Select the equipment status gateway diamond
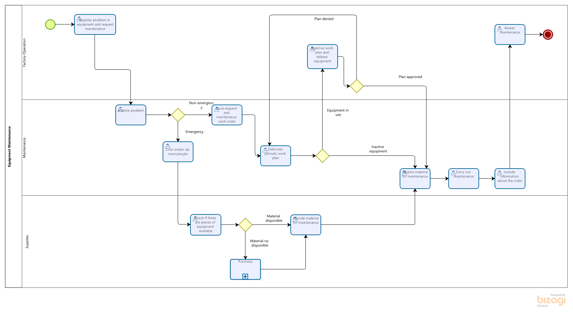This screenshot has width=573, height=331. click(x=323, y=156)
